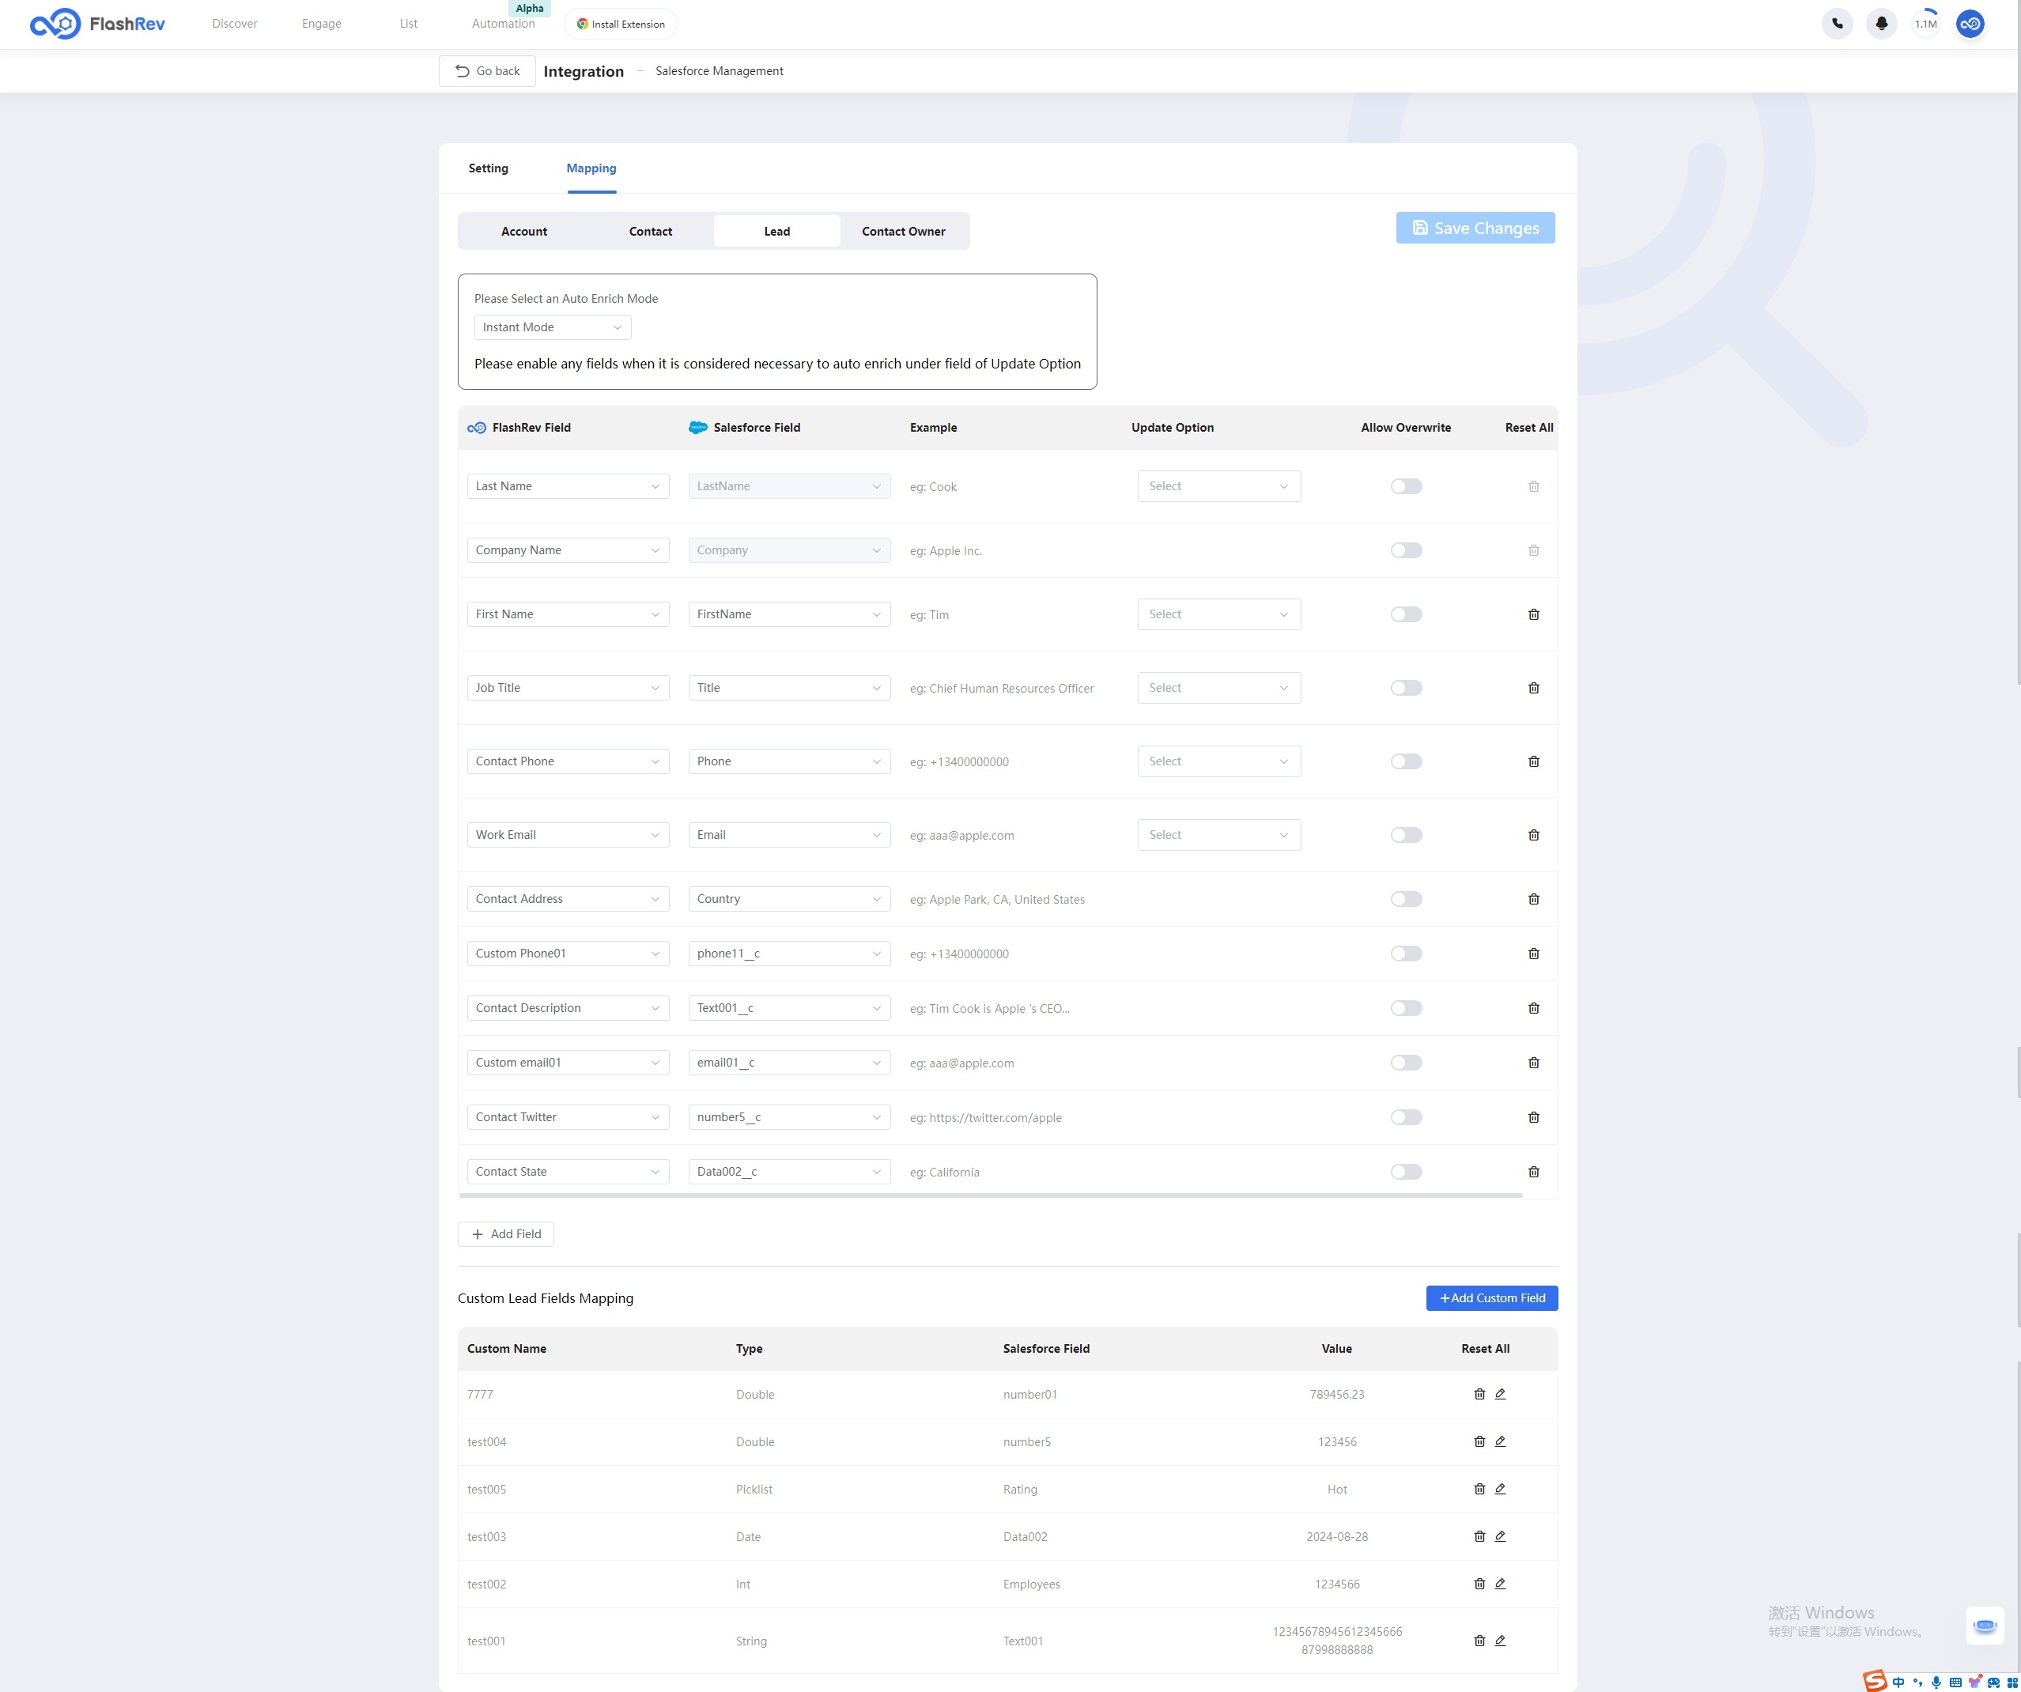Delete the Custom email01 mapping row
Screen dimensions: 2021x1692
coord(1534,1063)
